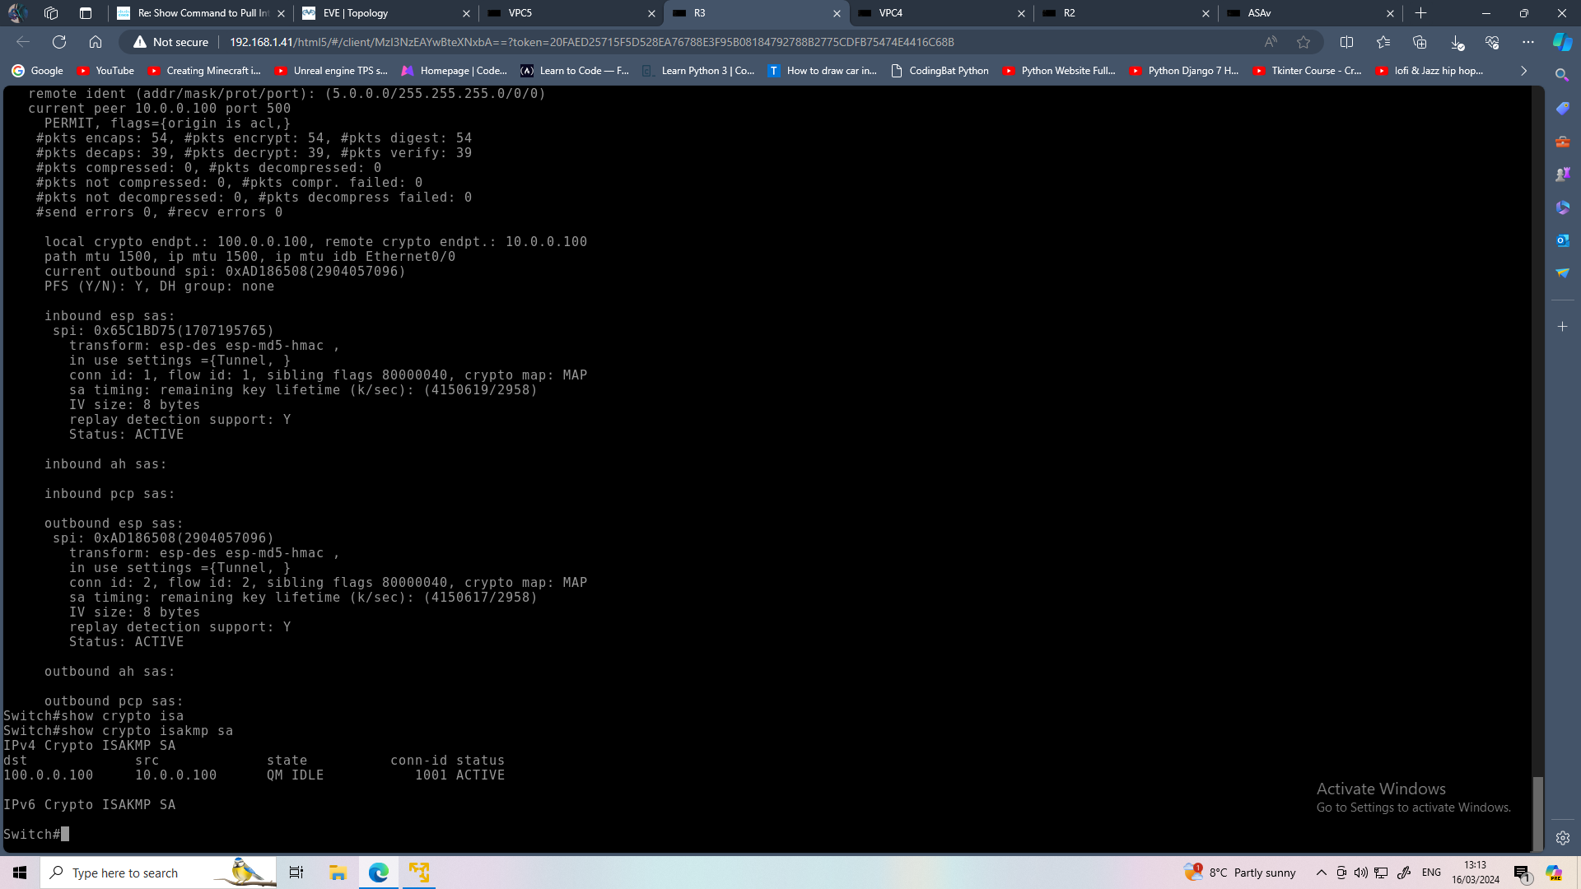Switch to the VPC4 tab

(x=941, y=13)
